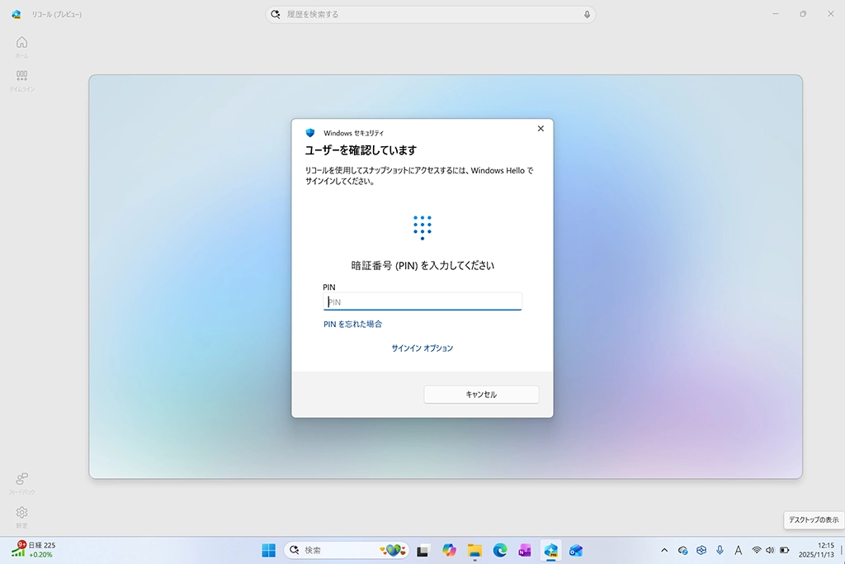Open Microsoft Edge from the taskbar
Screen dimensions: 845x564
click(499, 550)
